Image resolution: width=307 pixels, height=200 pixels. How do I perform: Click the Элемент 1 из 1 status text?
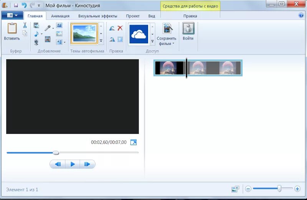point(22,190)
